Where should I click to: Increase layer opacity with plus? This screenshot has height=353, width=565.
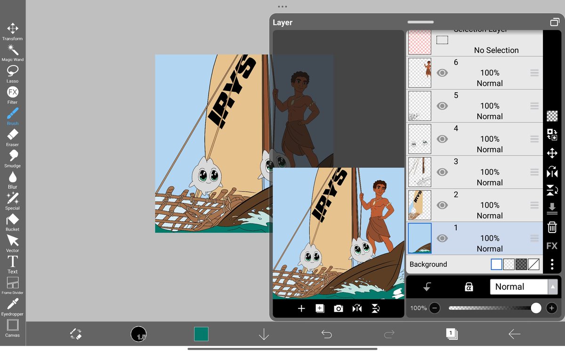551,308
